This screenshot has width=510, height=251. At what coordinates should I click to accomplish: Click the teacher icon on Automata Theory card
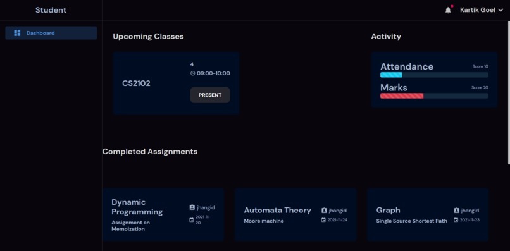[324, 211]
